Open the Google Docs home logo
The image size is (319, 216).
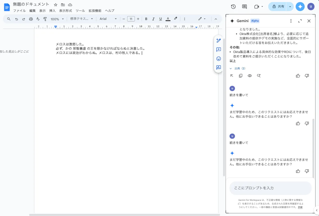7,7
